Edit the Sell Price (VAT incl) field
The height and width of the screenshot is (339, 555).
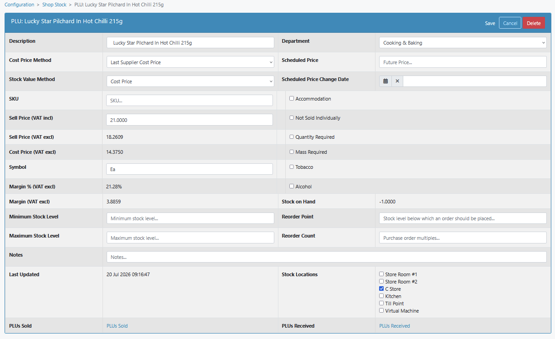(x=190, y=120)
